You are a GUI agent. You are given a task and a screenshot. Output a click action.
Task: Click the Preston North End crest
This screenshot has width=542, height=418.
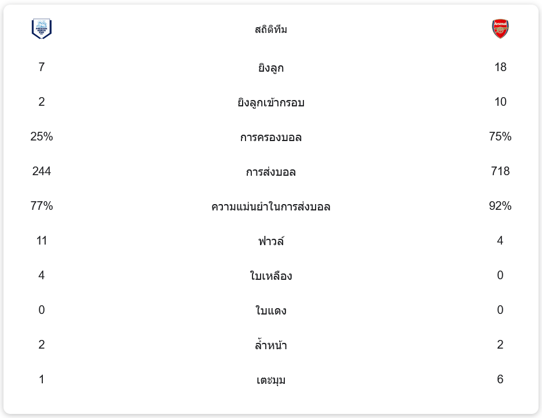pyautogui.click(x=42, y=29)
